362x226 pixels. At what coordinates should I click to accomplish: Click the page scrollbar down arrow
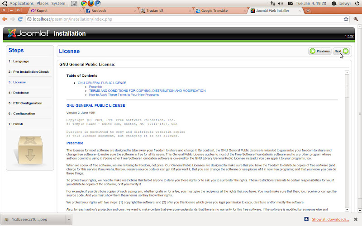tap(360, 211)
